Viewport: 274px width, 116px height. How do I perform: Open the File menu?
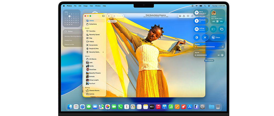(x=75, y=6)
